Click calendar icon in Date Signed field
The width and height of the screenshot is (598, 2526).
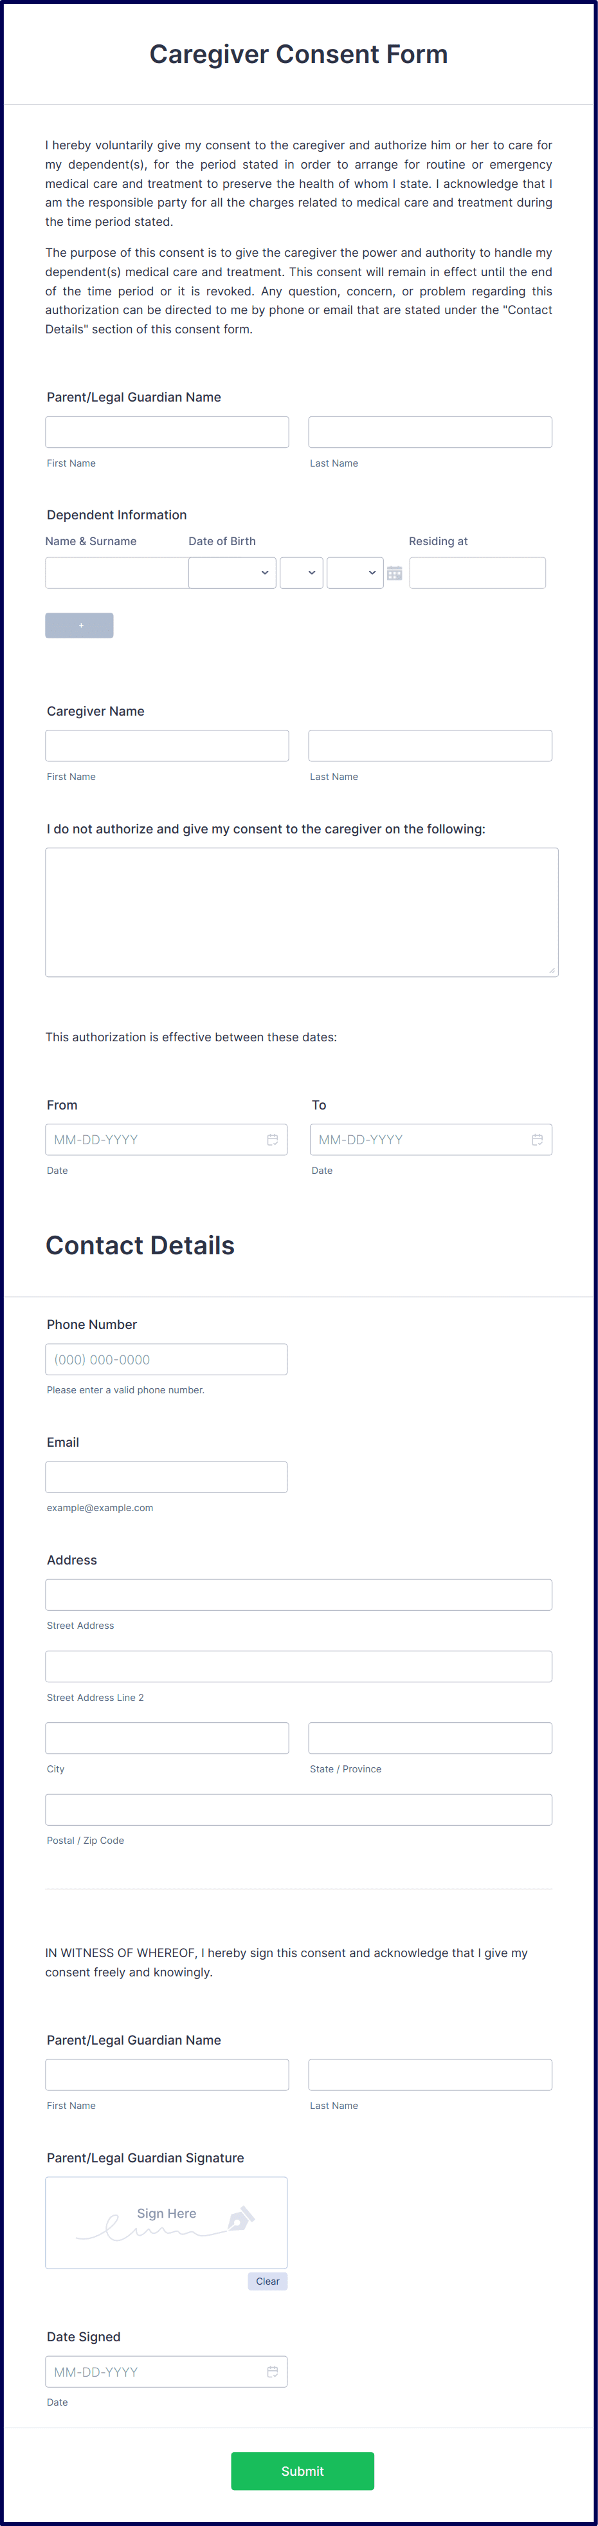(x=273, y=2371)
